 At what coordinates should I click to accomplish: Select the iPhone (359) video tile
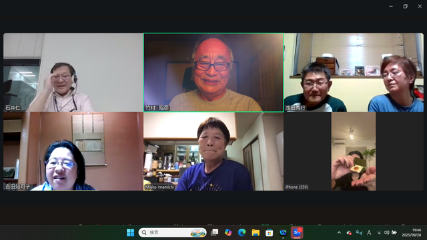point(354,151)
